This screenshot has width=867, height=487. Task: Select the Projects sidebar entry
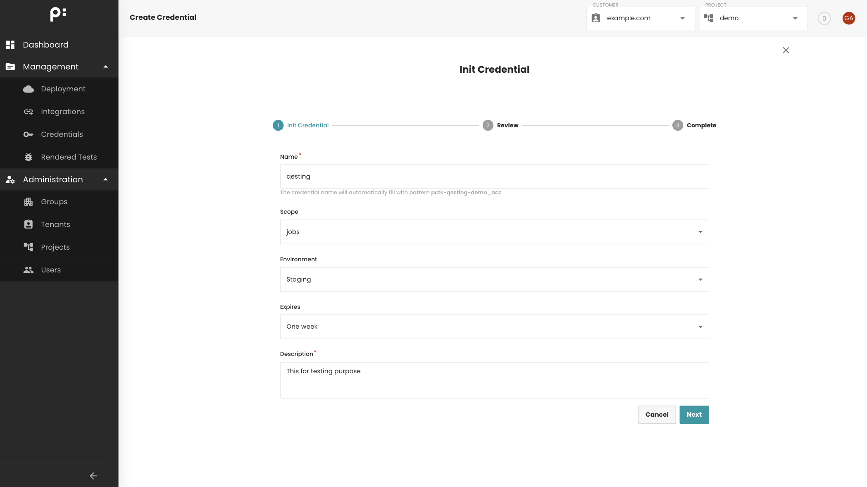click(x=55, y=247)
